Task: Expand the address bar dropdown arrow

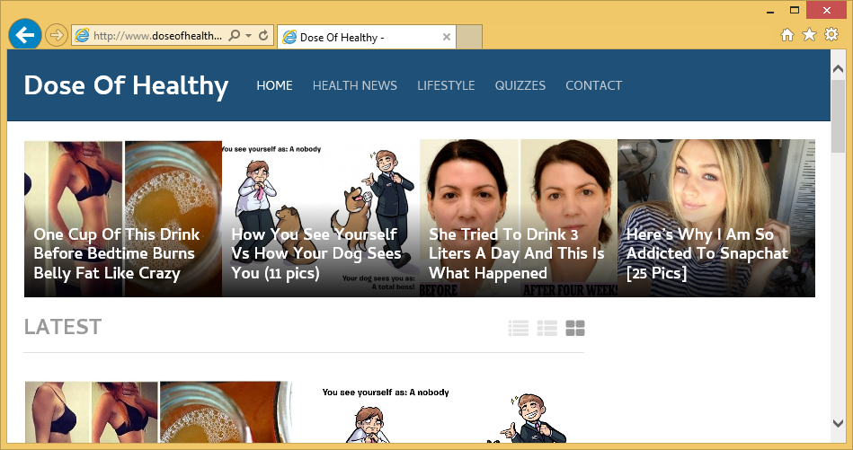Action: [x=249, y=36]
